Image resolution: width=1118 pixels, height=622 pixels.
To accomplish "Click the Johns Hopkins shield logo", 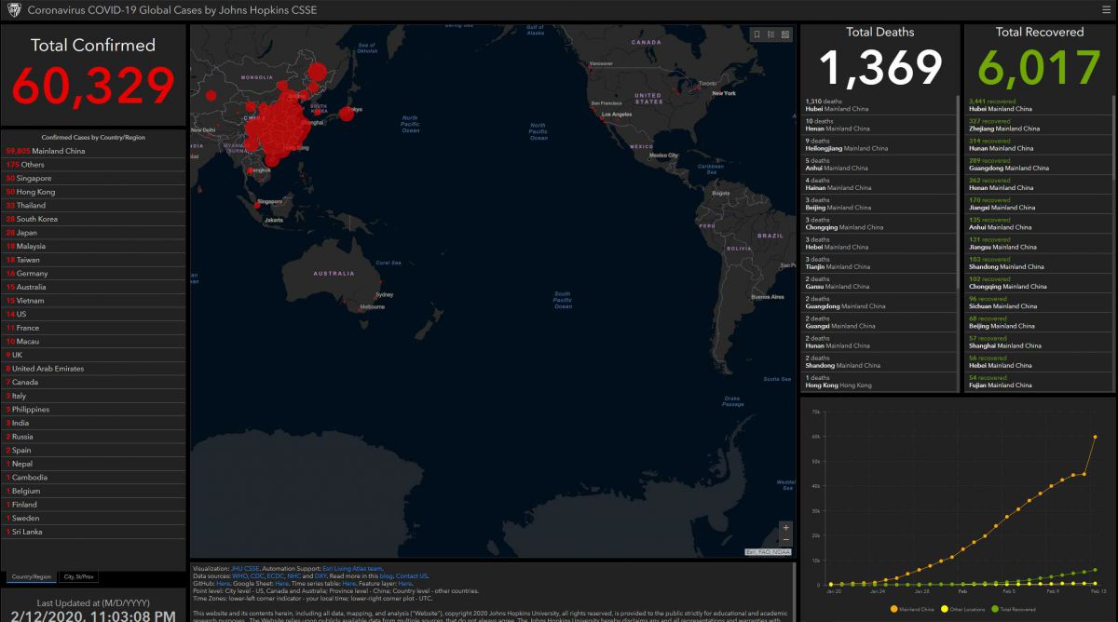I will coord(13,9).
